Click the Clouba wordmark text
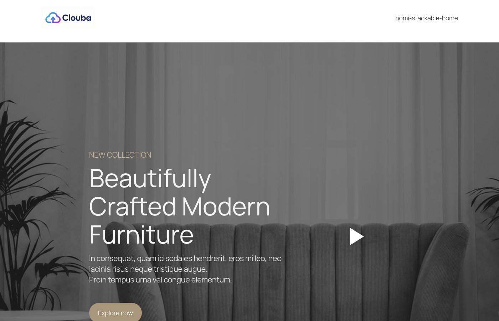Viewport: 499px width, 321px height. 77,18
